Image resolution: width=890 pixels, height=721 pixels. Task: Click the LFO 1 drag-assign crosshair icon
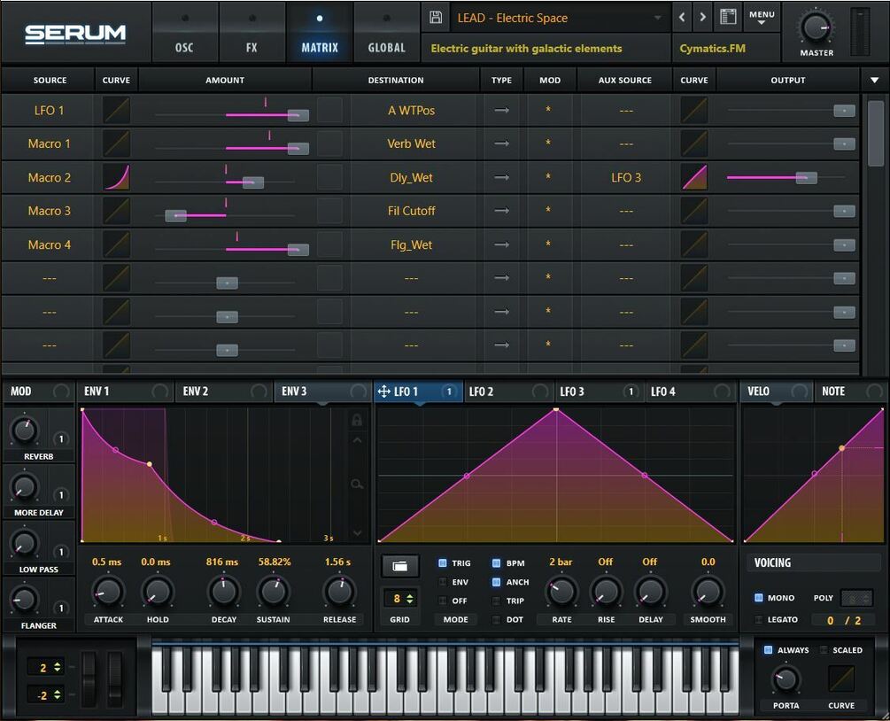tap(383, 392)
